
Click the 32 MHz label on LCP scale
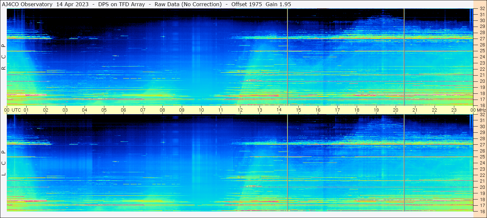click(482, 115)
